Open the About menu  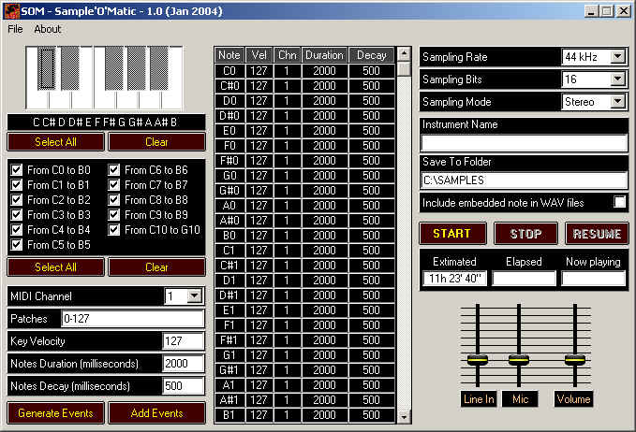(48, 29)
